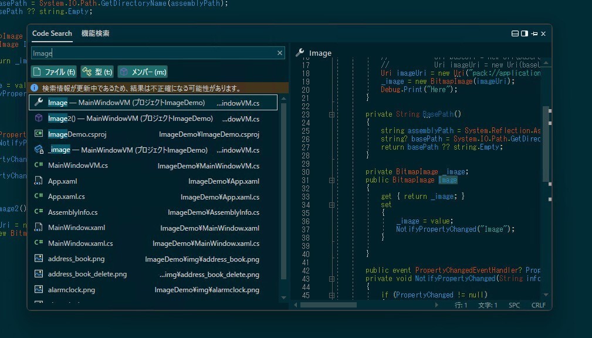
Task: Clear the search box with the X icon
Action: (280, 53)
